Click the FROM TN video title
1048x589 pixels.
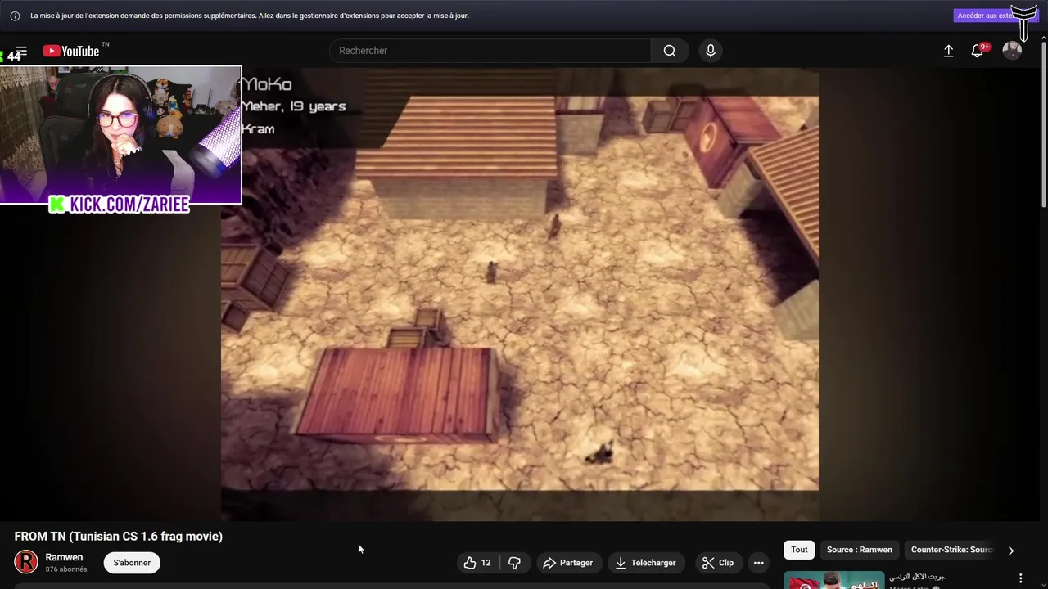(x=119, y=537)
